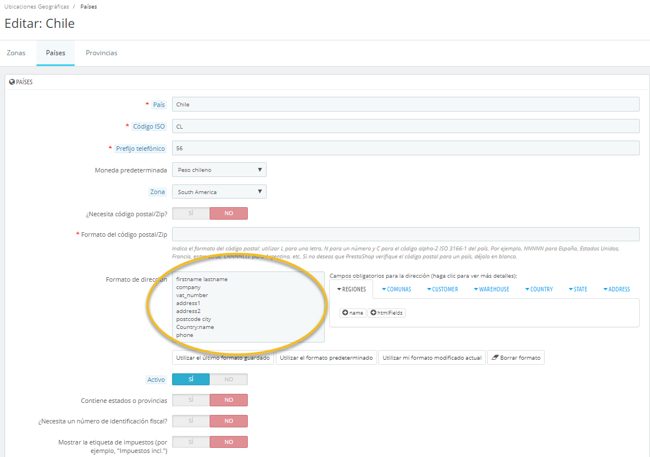Focus the Código ISO input field
Screen dimensions: 650x457
[x=406, y=126]
